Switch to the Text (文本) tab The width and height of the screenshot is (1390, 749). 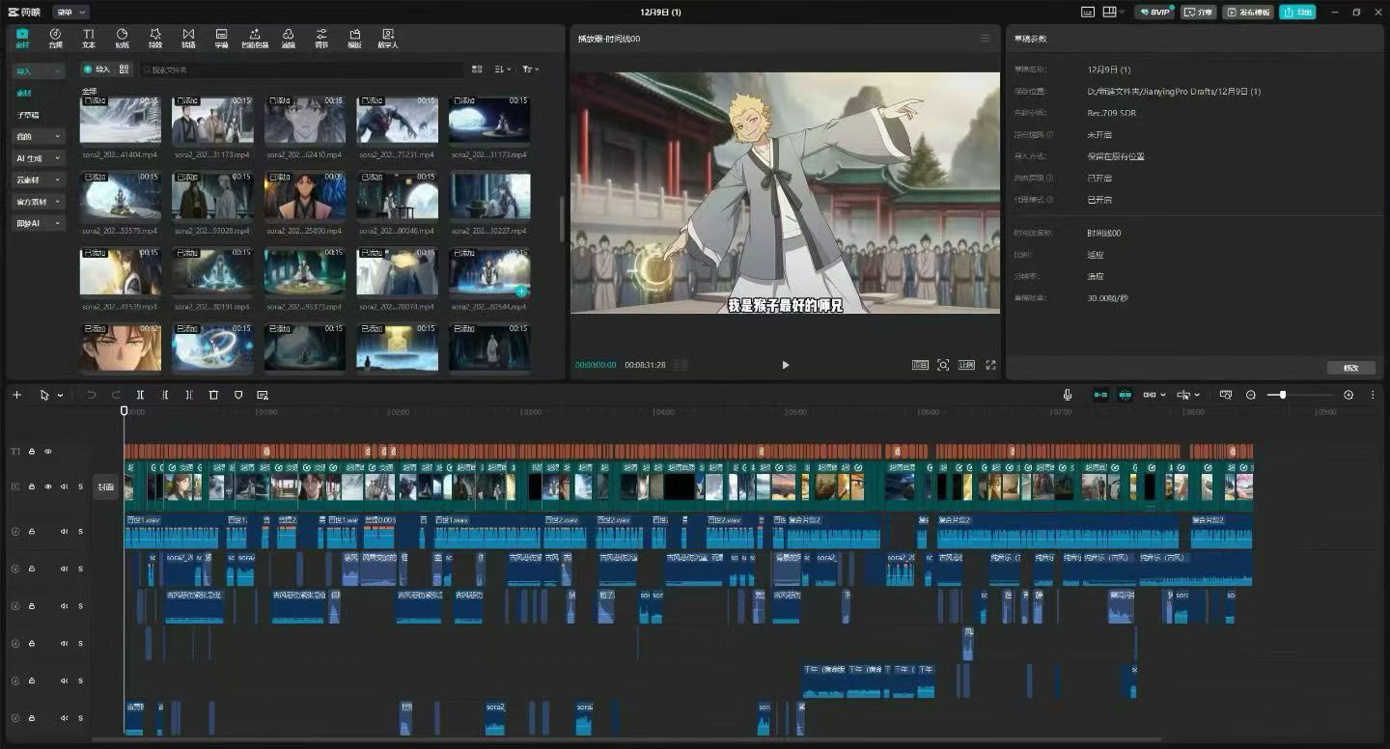click(89, 38)
